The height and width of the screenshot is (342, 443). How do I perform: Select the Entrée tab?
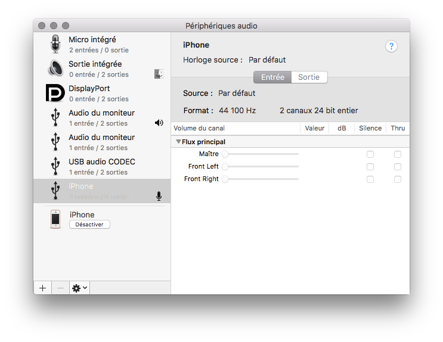[x=272, y=77]
